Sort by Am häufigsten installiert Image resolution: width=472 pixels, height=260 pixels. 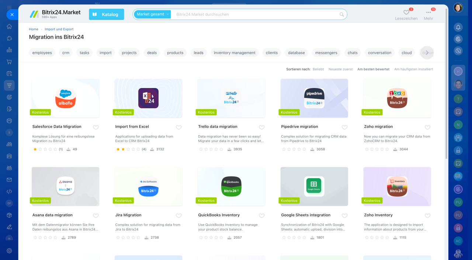click(x=414, y=69)
